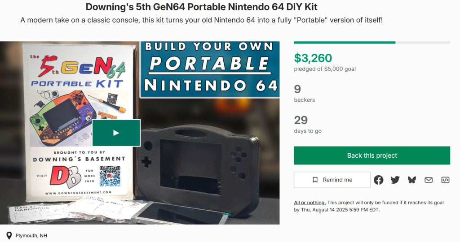Share project via email envelope icon
This screenshot has width=460, height=242.
429,180
